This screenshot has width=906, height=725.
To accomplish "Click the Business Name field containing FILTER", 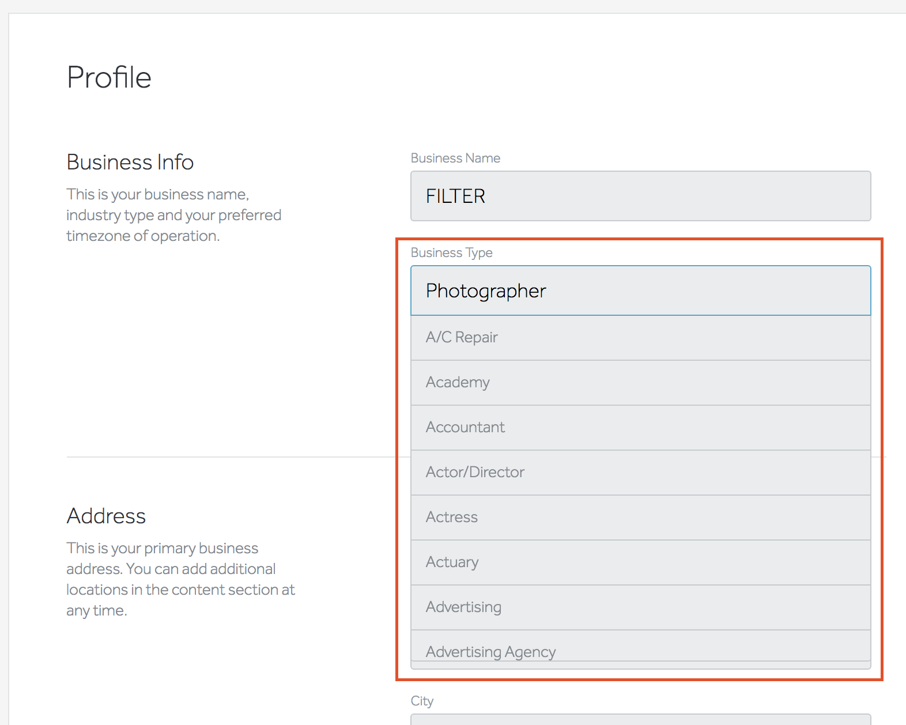I will pyautogui.click(x=640, y=196).
